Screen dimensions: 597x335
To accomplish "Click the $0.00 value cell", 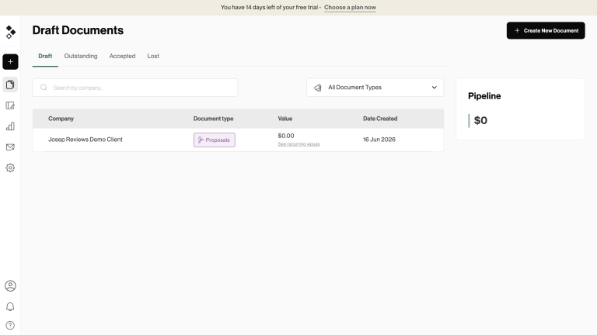I will [286, 136].
